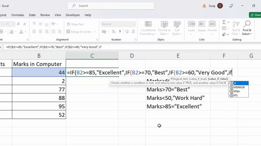This screenshot has width=261, height=146.
Task: Click the Fill down icon
Action: click(224, 28)
